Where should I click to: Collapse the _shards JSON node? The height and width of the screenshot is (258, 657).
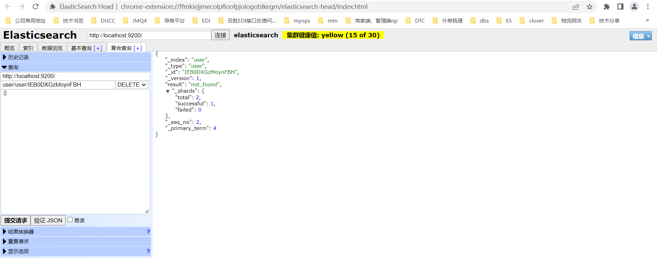pyautogui.click(x=168, y=91)
